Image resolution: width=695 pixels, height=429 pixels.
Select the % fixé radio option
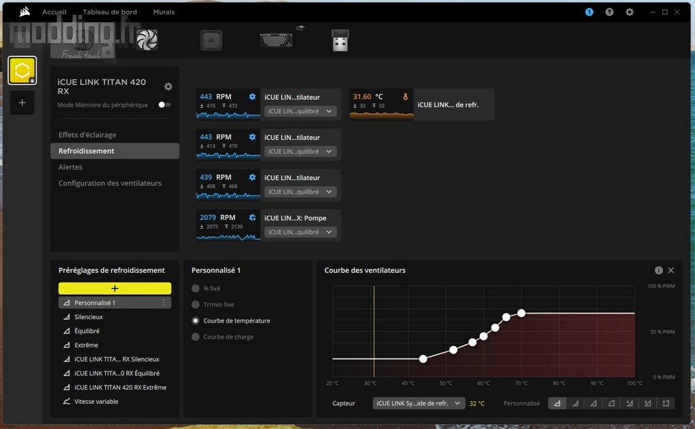(x=195, y=288)
